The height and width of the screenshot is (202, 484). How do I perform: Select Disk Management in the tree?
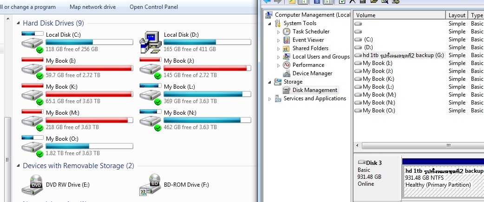tap(314, 90)
